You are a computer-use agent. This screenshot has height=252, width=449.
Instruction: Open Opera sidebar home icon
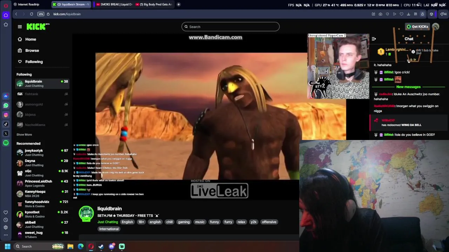tap(6, 15)
